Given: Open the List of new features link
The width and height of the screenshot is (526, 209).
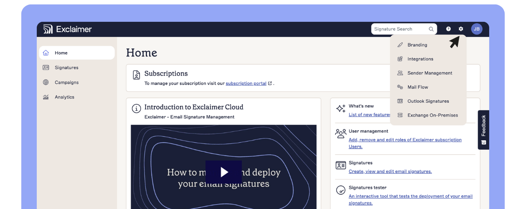Looking at the screenshot, I should coord(370,115).
